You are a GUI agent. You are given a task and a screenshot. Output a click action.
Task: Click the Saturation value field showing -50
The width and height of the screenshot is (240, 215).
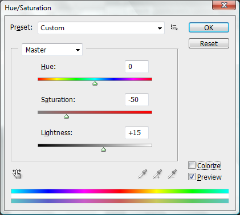coord(137,100)
